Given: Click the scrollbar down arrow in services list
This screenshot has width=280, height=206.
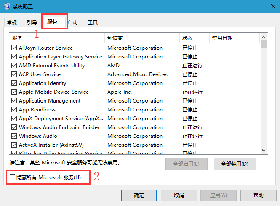Looking at the screenshot, I should click(x=264, y=151).
